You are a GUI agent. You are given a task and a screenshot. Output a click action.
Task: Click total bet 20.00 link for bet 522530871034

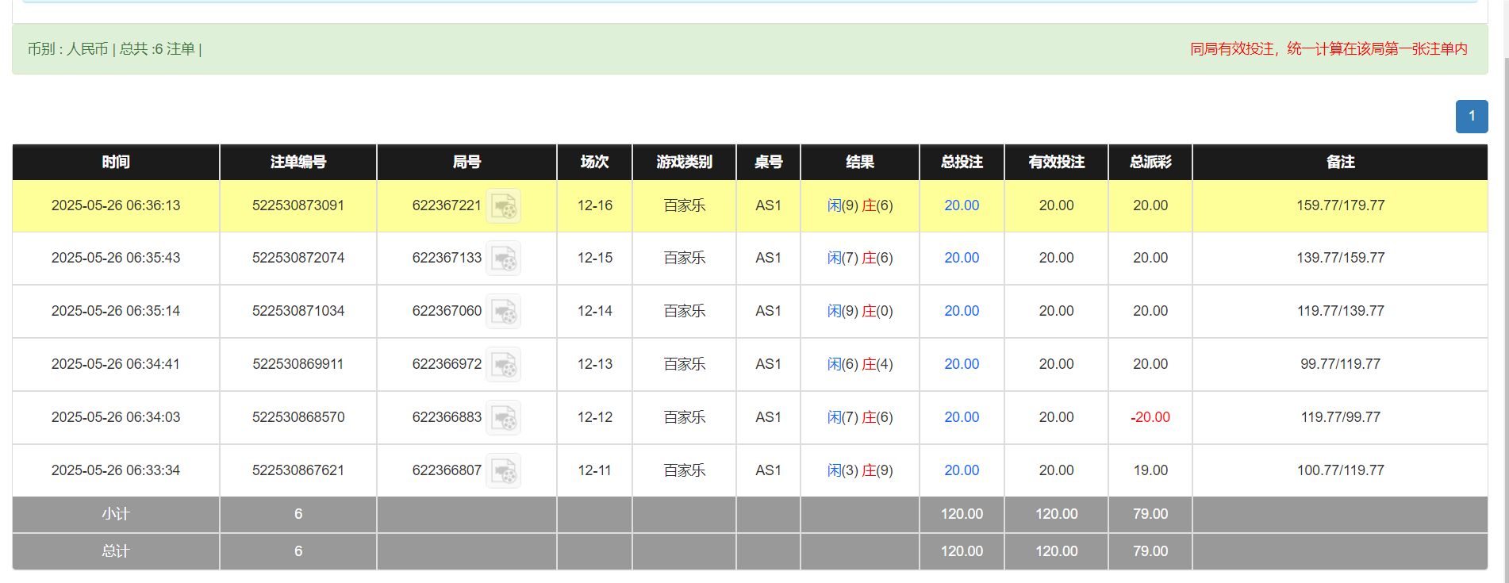click(x=961, y=311)
